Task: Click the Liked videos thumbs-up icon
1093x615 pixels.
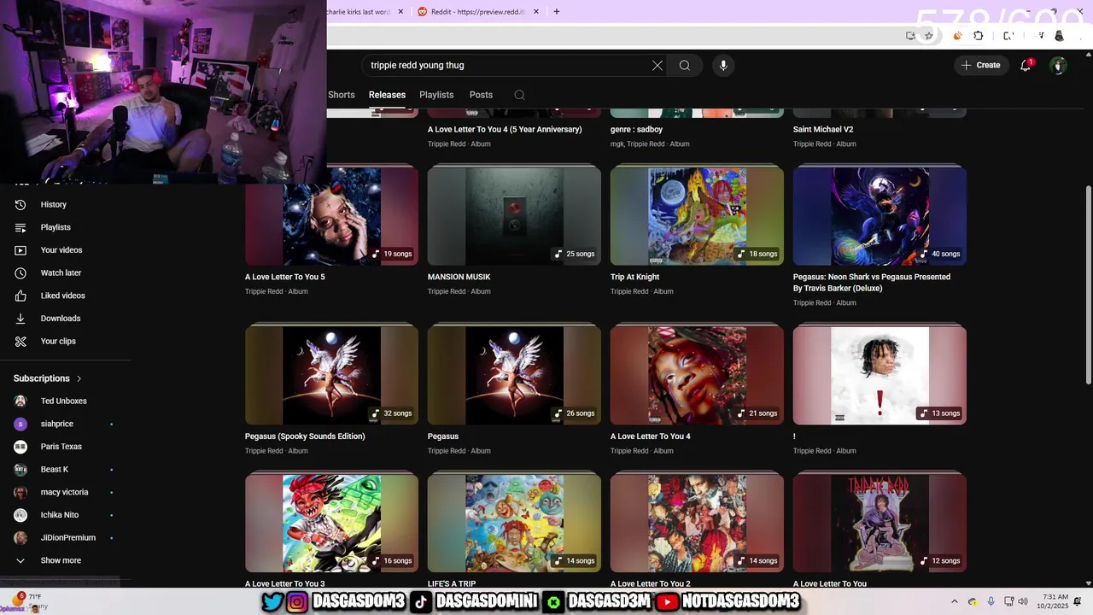Action: (20, 296)
